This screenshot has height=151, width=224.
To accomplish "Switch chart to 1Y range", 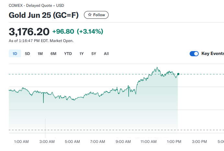I will 81,54.
